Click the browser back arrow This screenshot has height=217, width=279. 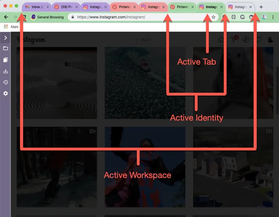(x=6, y=17)
